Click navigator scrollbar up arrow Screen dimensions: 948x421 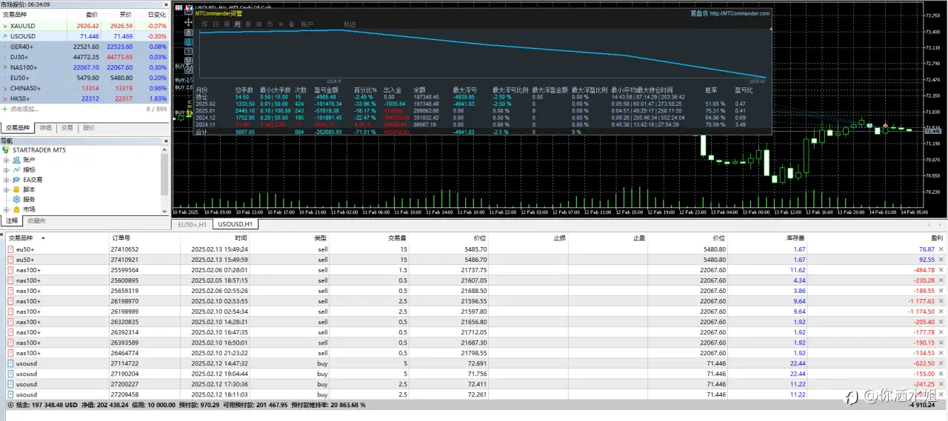click(165, 149)
